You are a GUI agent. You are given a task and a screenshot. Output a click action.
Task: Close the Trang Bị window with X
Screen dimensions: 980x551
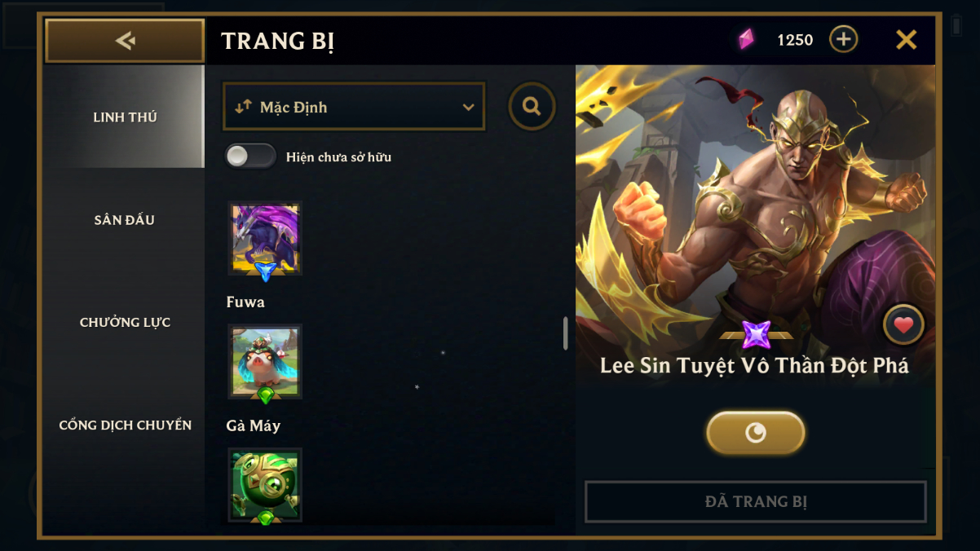(907, 39)
